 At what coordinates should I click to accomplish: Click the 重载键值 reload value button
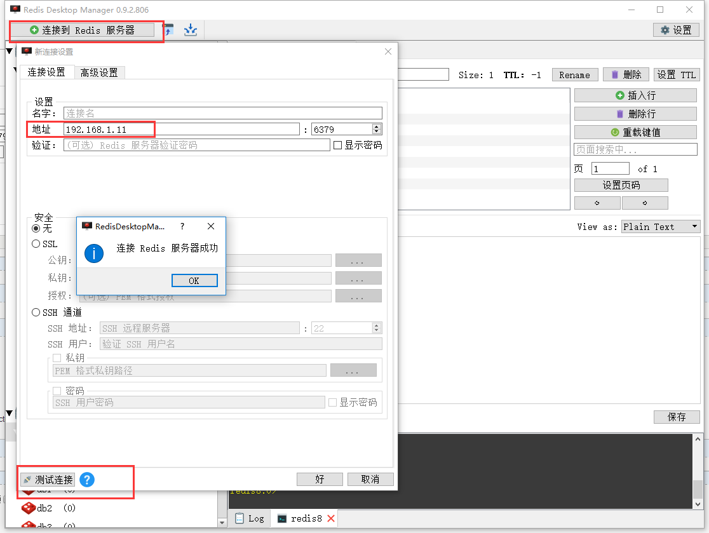point(635,133)
